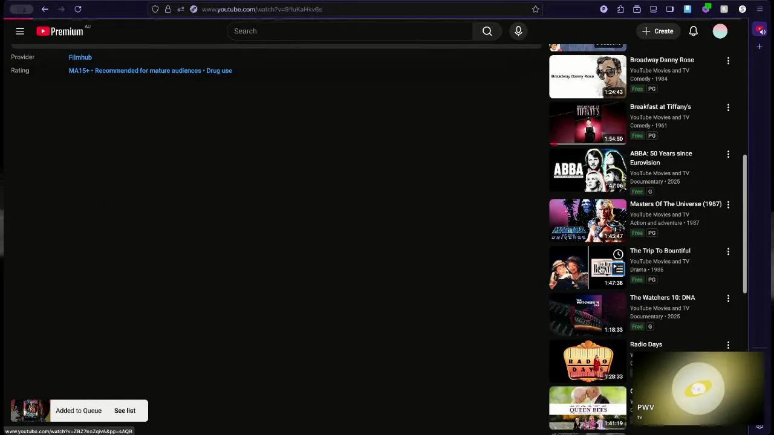Viewport: 774px width, 435px height.
Task: Open options for ABBA: 50 Years since Eurovision
Action: click(x=728, y=154)
